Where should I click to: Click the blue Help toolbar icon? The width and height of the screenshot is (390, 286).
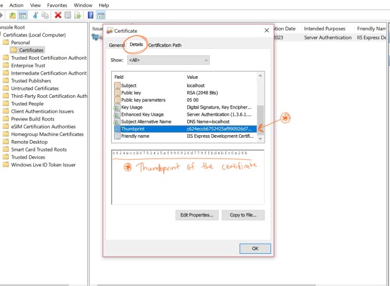(91, 15)
